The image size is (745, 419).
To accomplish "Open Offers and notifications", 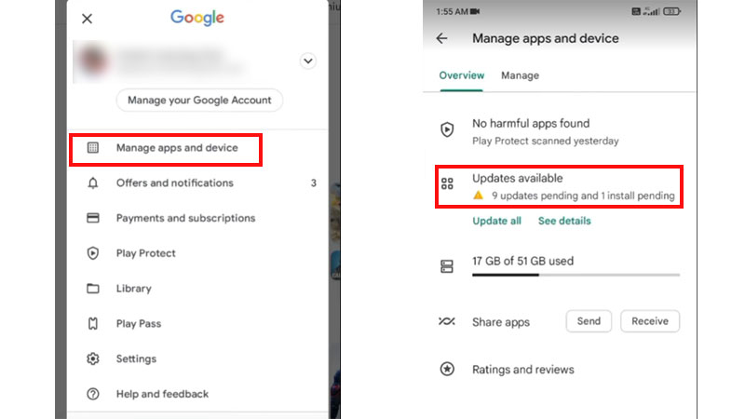I will 175,182.
